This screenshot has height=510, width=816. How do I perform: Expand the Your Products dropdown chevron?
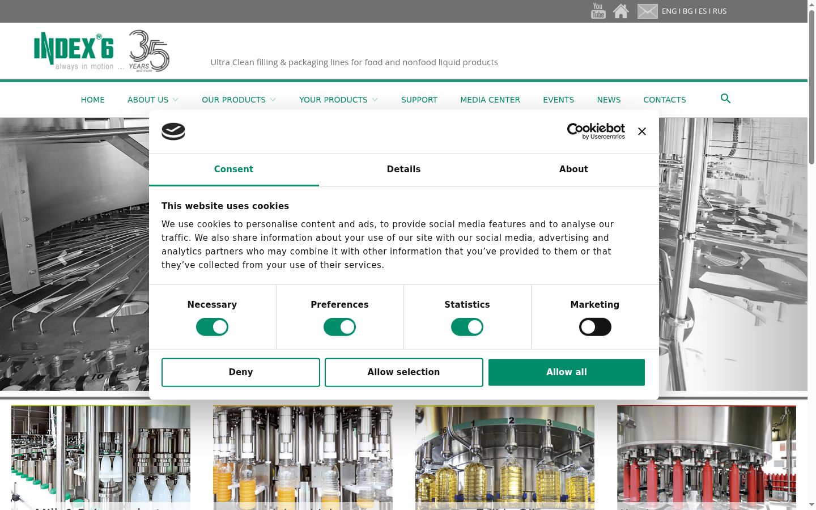coord(375,100)
